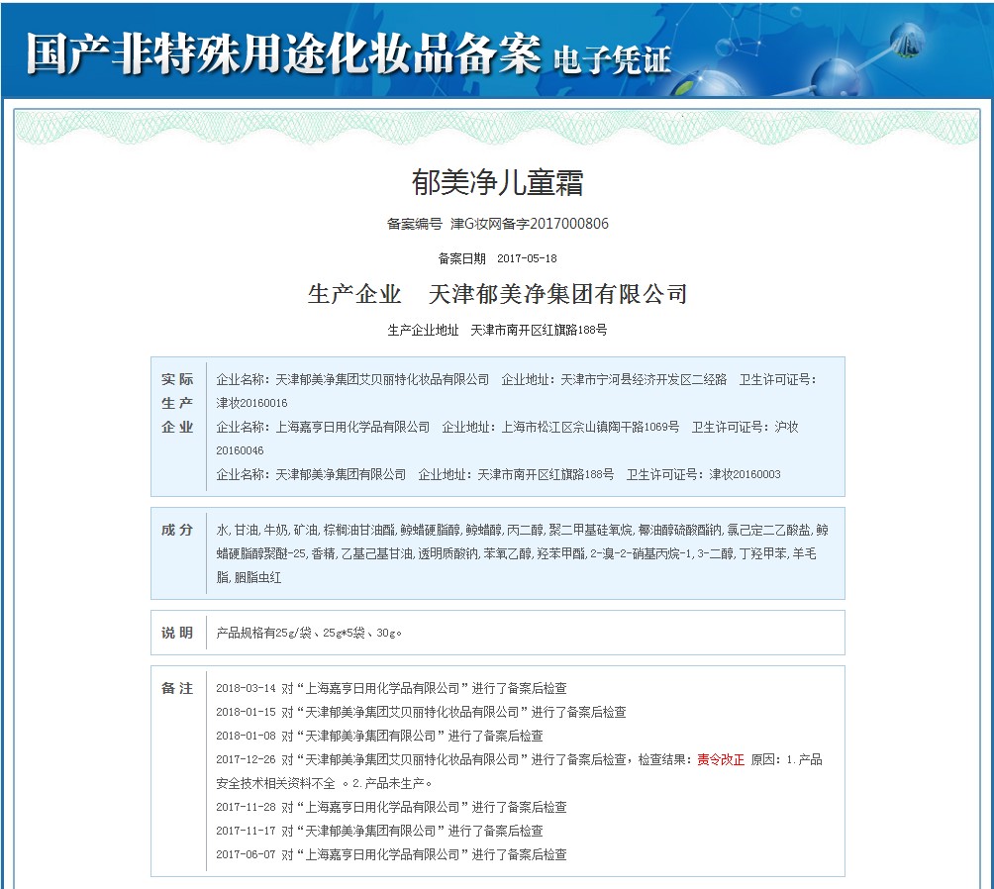Click the 2018-01-15 inspection remark
This screenshot has height=889, width=994.
pos(421,712)
